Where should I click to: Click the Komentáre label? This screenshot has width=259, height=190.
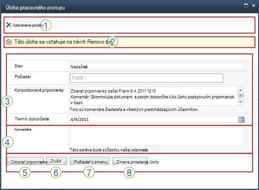pos(23,129)
